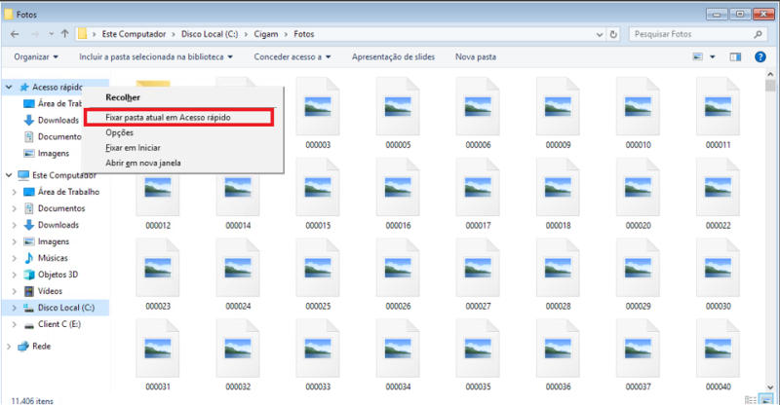Click Nova pasta button

pyautogui.click(x=476, y=56)
